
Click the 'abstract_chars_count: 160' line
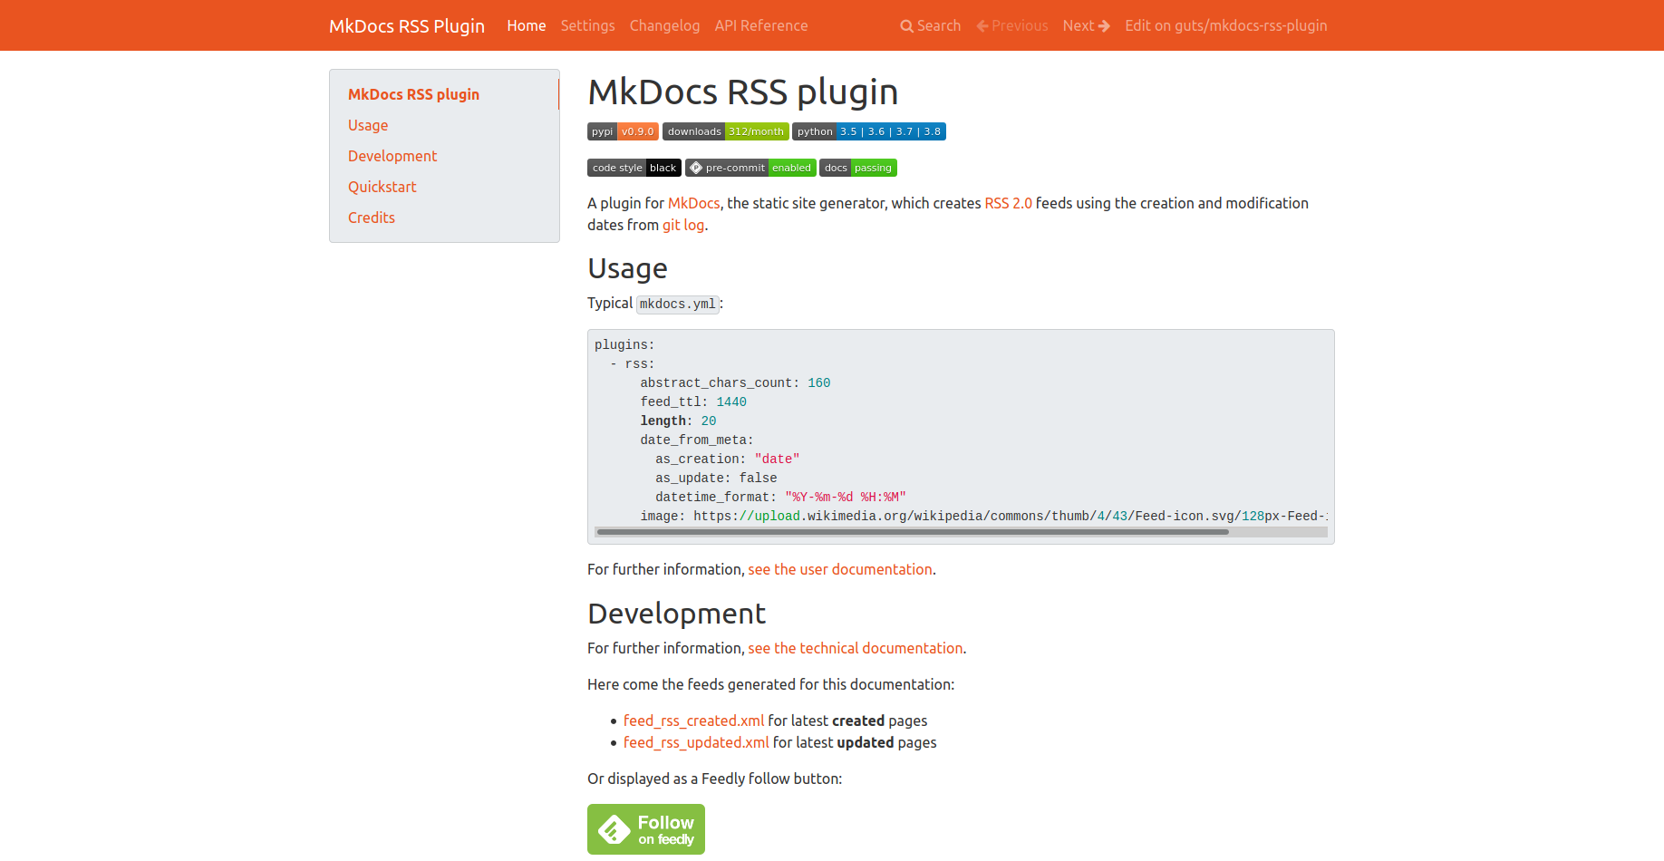[x=735, y=383]
